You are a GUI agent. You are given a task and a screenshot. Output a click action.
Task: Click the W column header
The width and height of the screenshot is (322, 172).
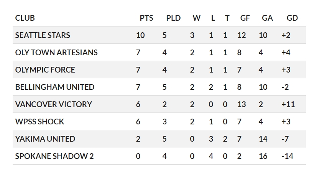[196, 18]
